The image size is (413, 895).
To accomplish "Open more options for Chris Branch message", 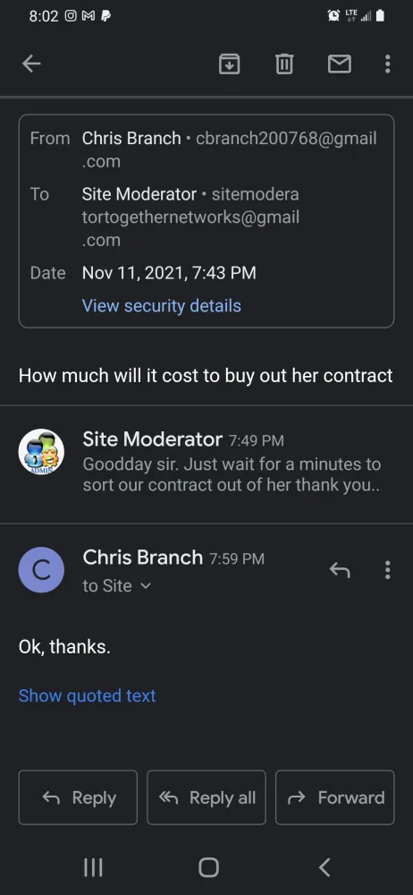I will (x=387, y=569).
